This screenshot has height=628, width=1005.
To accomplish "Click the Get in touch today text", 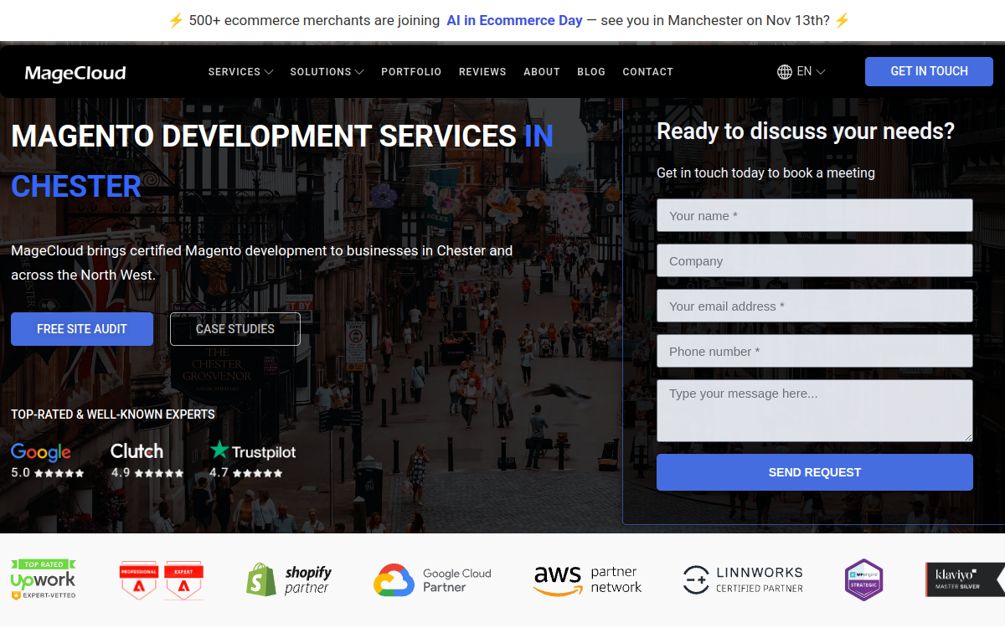I will (x=765, y=173).
